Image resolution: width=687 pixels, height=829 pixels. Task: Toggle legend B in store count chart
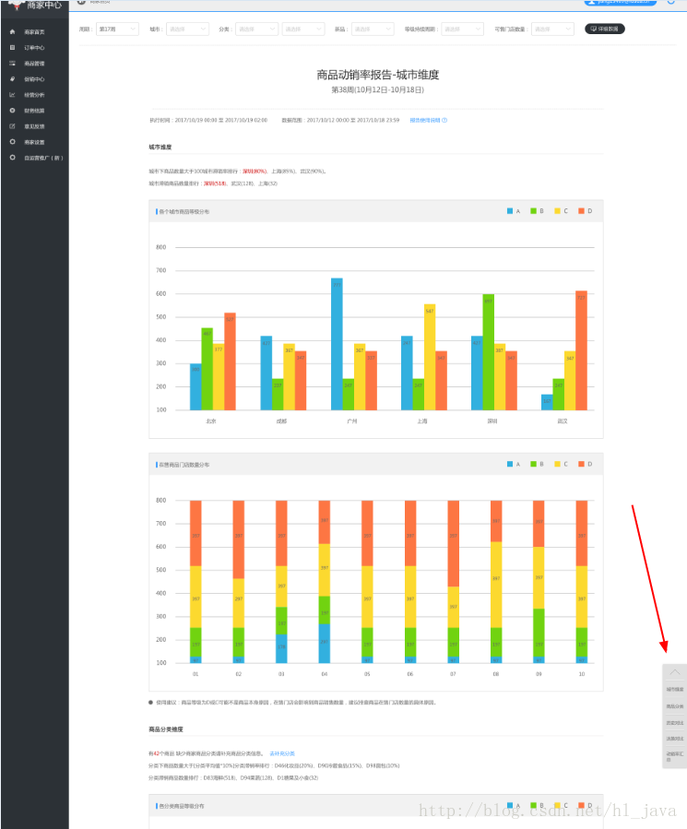(x=538, y=464)
